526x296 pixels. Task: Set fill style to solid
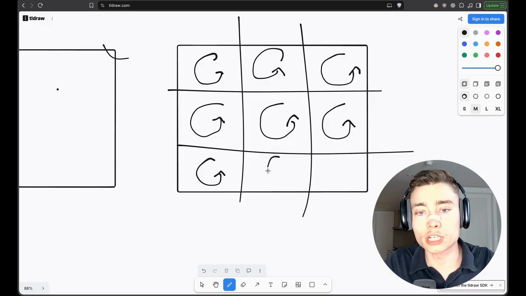pyautogui.click(x=487, y=84)
